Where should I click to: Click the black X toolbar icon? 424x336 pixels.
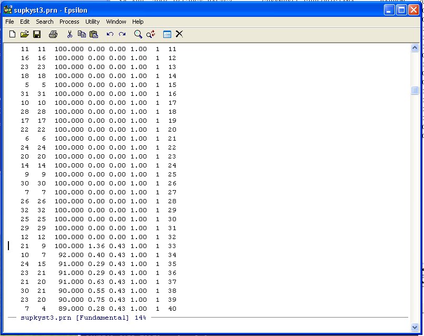(179, 34)
